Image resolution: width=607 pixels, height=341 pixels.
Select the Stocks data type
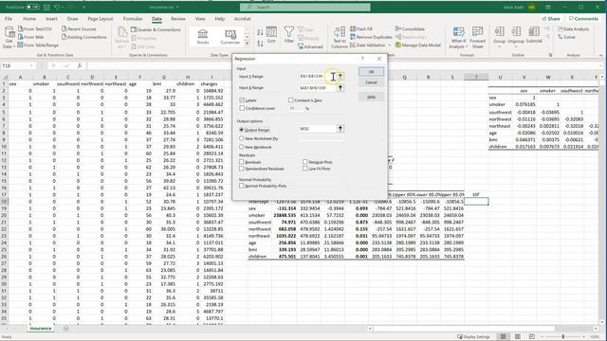point(202,37)
